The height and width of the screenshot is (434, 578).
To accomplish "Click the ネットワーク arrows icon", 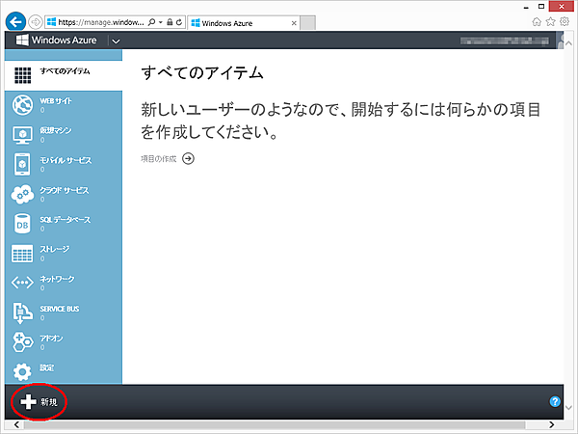I will 21,283.
